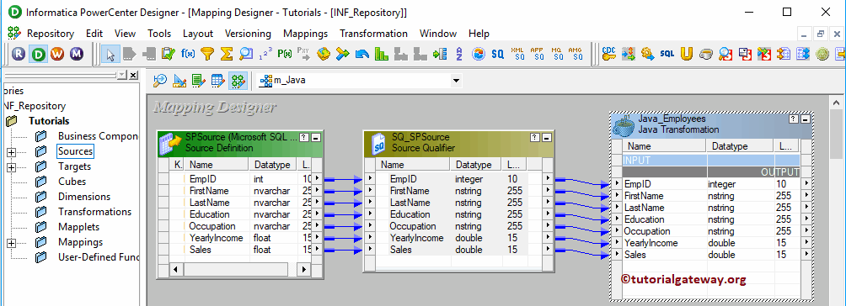Image resolution: width=846 pixels, height=306 pixels.
Task: Select the MQ SQ toolbar icon
Action: [557, 54]
